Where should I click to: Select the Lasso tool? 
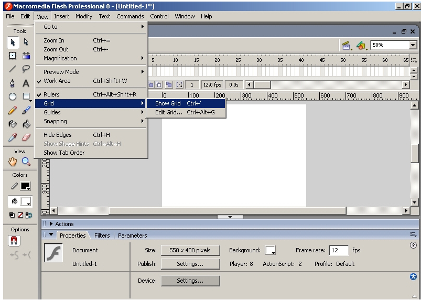(x=26, y=69)
